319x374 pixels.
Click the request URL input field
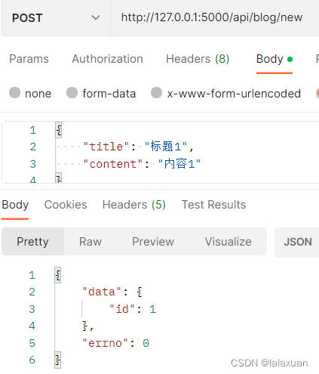[x=215, y=17]
